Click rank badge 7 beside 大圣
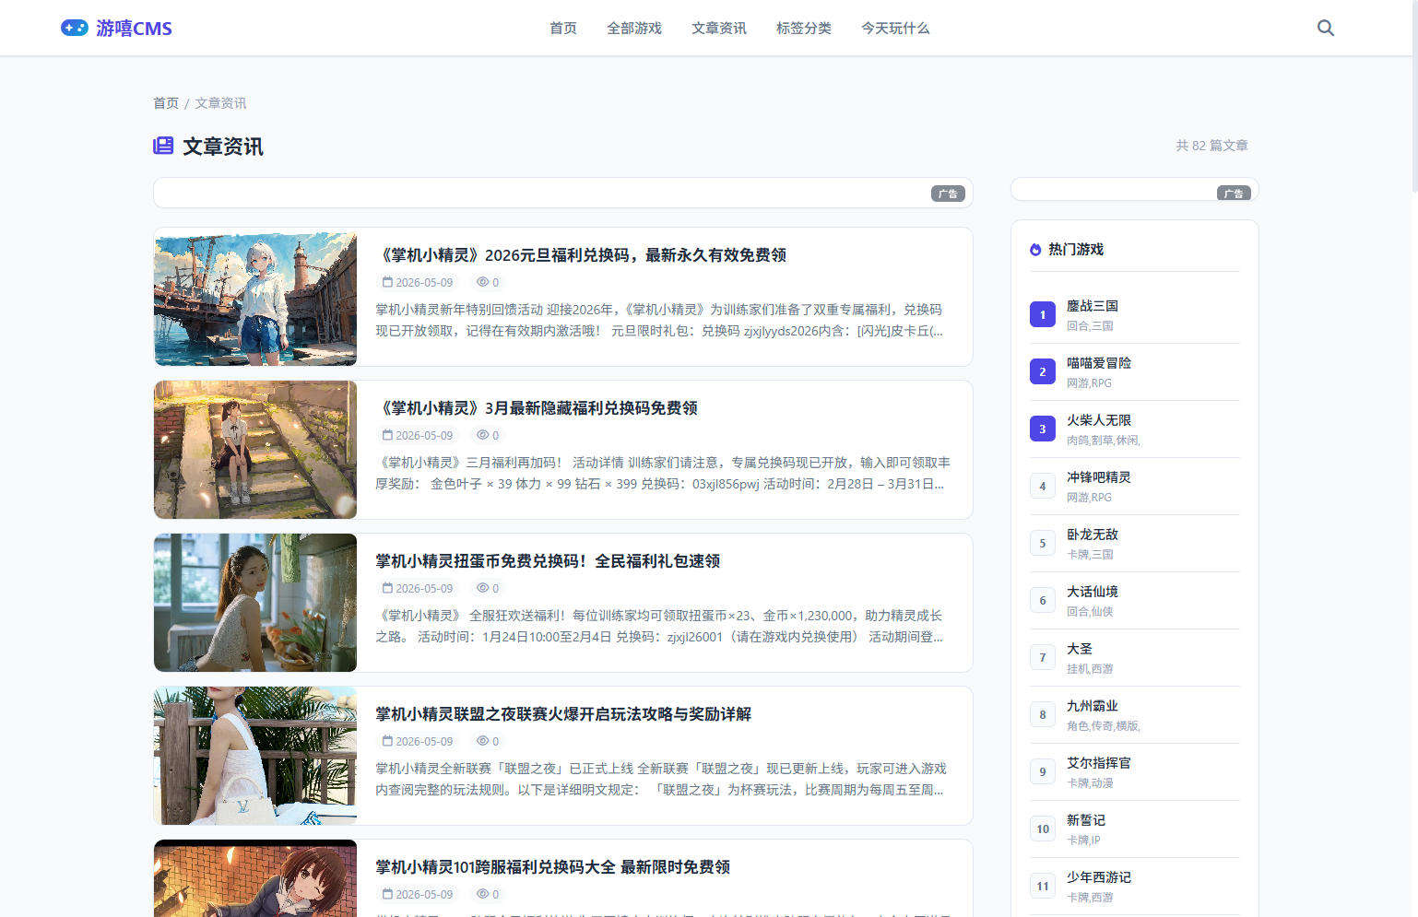This screenshot has height=917, width=1418. pyautogui.click(x=1043, y=657)
